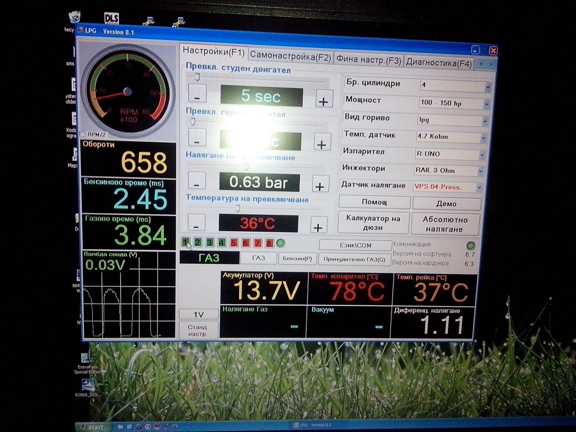Open the Темп. датчик 4.7 Kohm dropdown
The image size is (576, 432).
click(x=483, y=138)
